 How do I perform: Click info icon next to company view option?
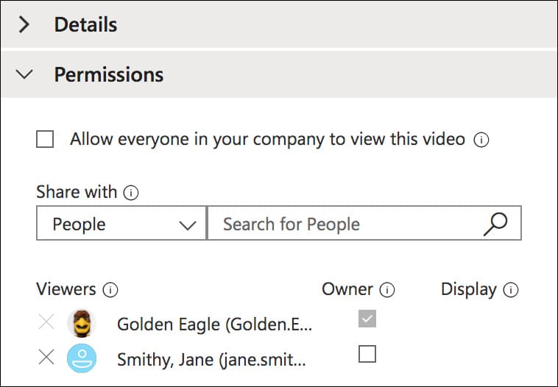coord(481,140)
